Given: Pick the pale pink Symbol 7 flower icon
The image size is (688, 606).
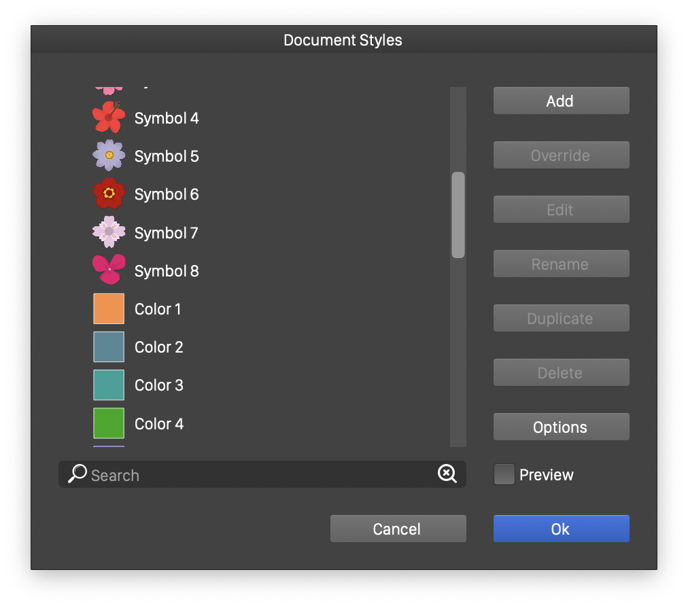Looking at the screenshot, I should (109, 232).
